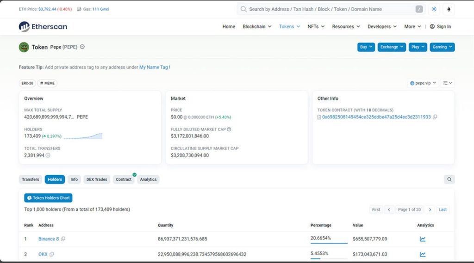Copy the token contract address
The width and height of the screenshot is (474, 263).
[x=435, y=117]
